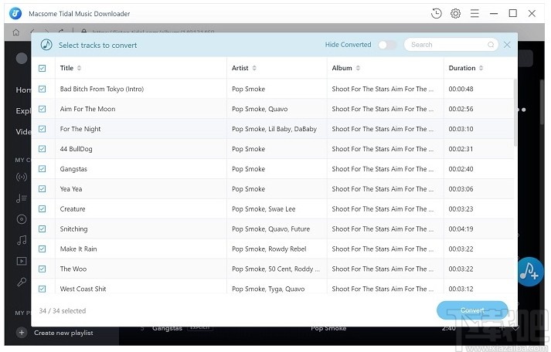Uncheck West Coast Shit checkbox

tap(43, 289)
